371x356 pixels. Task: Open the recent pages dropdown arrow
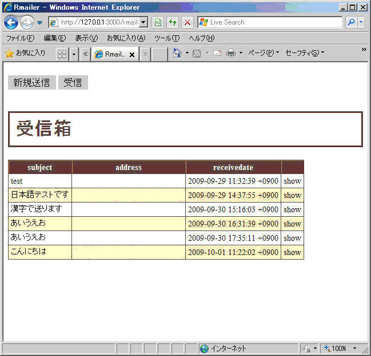pyautogui.click(x=40, y=23)
